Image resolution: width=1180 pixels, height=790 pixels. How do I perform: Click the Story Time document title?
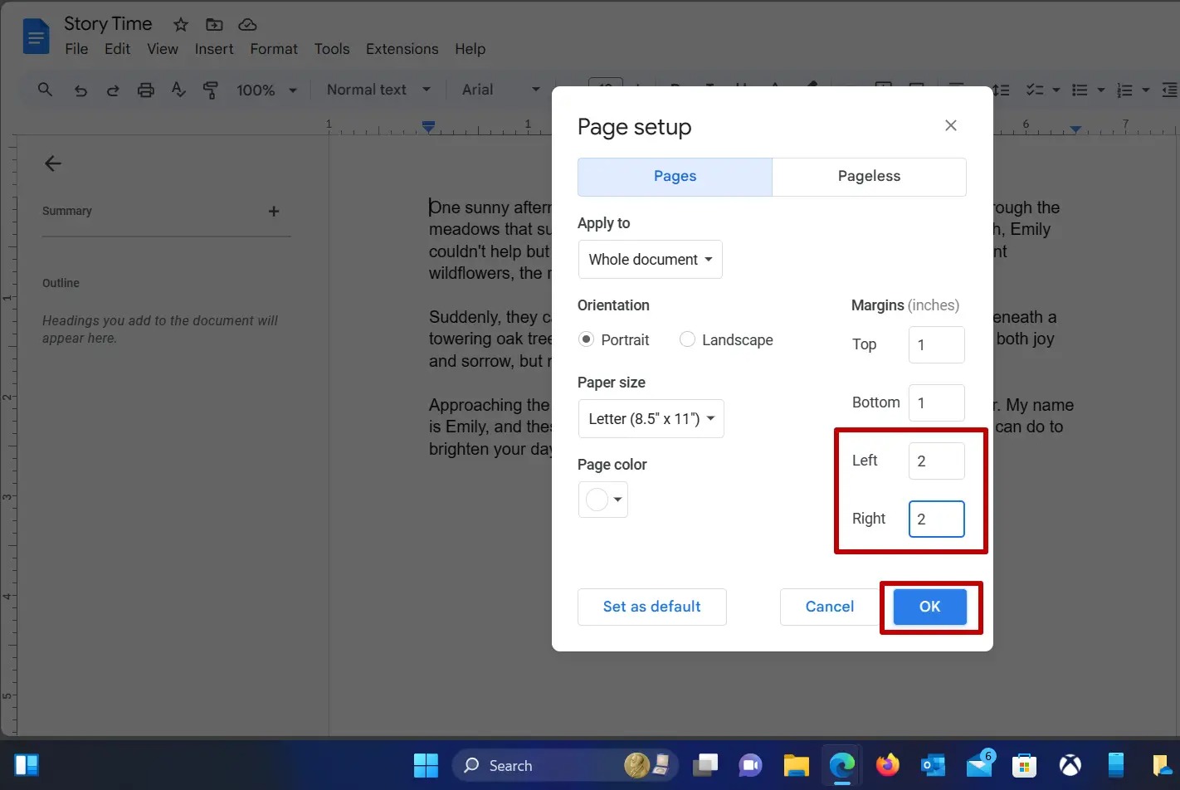pyautogui.click(x=108, y=24)
